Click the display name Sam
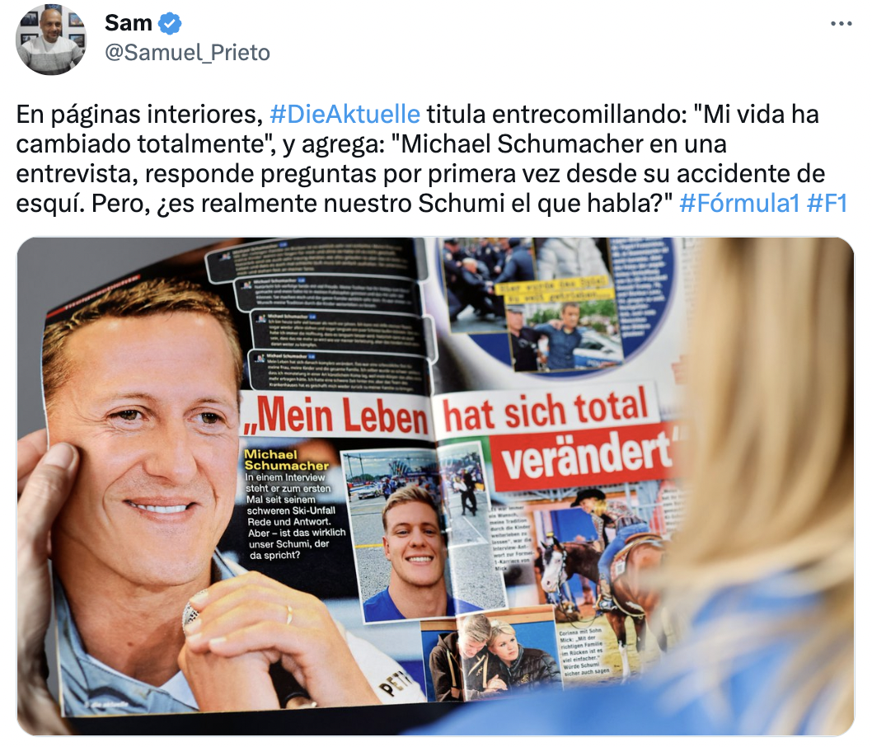 129,23
